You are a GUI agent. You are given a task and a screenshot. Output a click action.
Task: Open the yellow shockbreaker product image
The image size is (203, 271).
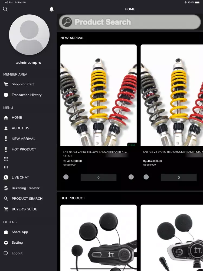click(x=99, y=95)
